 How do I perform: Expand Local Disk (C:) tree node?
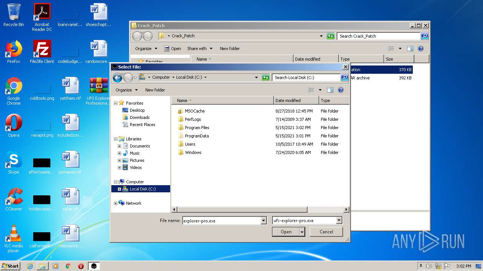click(120, 189)
